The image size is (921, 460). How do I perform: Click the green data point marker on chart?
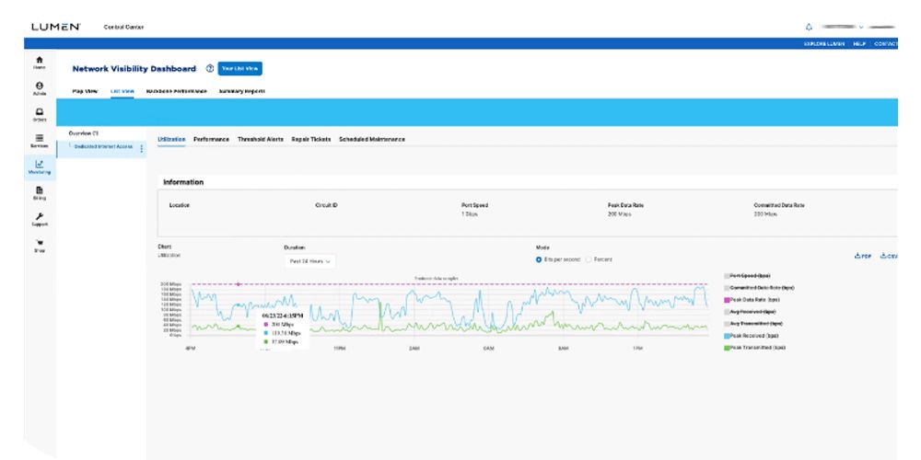tap(238, 326)
